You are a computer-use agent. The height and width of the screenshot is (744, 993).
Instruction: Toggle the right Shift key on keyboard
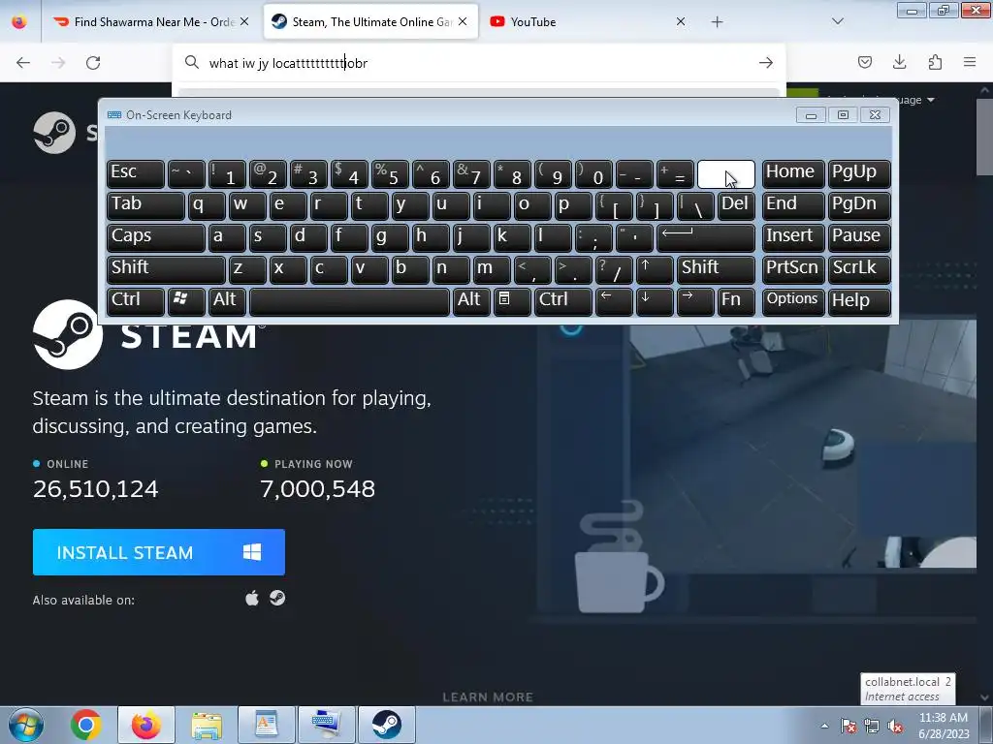point(716,269)
